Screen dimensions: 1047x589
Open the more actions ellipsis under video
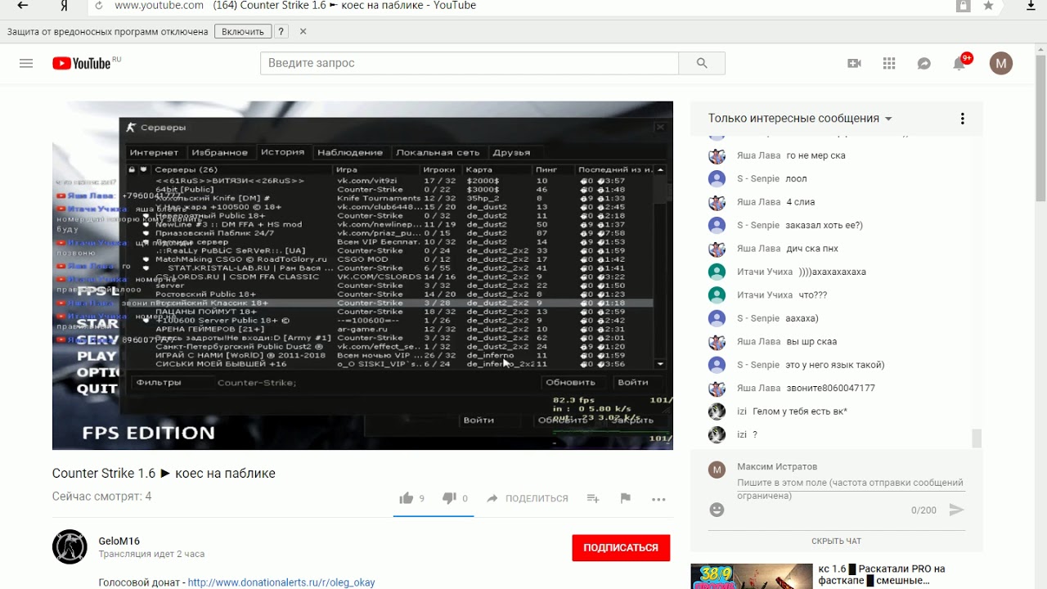658,498
